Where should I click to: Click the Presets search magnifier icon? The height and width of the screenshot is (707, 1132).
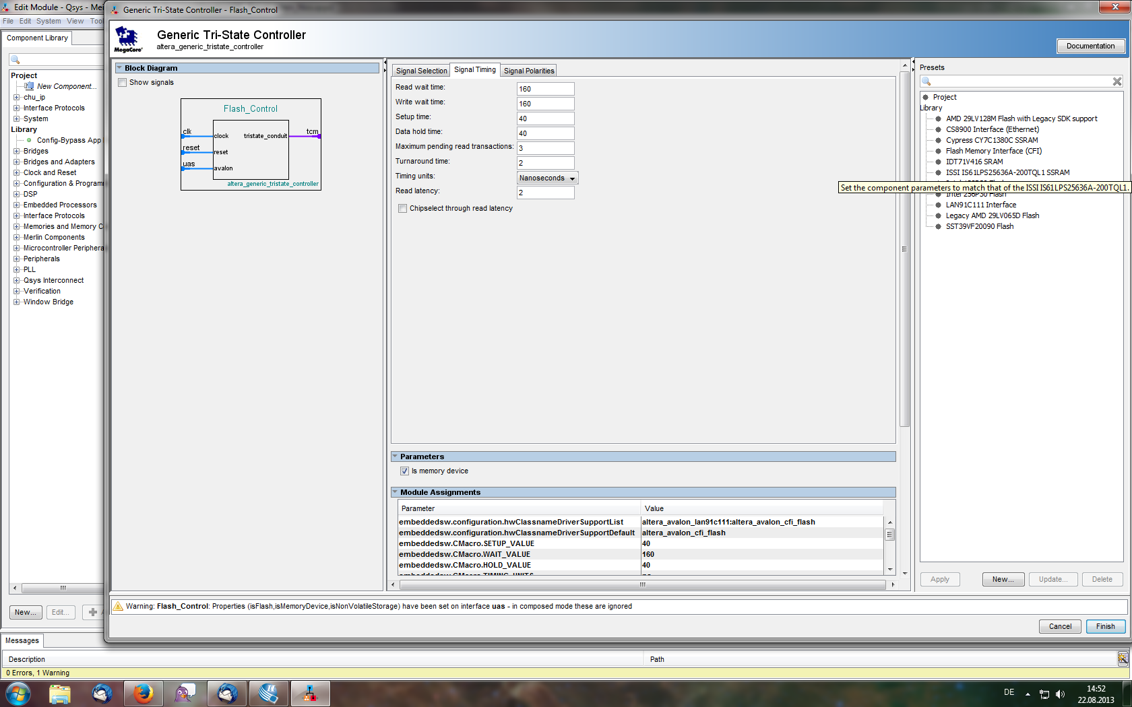coord(926,81)
